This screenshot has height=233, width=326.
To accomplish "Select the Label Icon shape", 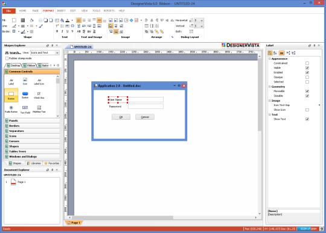I will (x=39, y=81).
